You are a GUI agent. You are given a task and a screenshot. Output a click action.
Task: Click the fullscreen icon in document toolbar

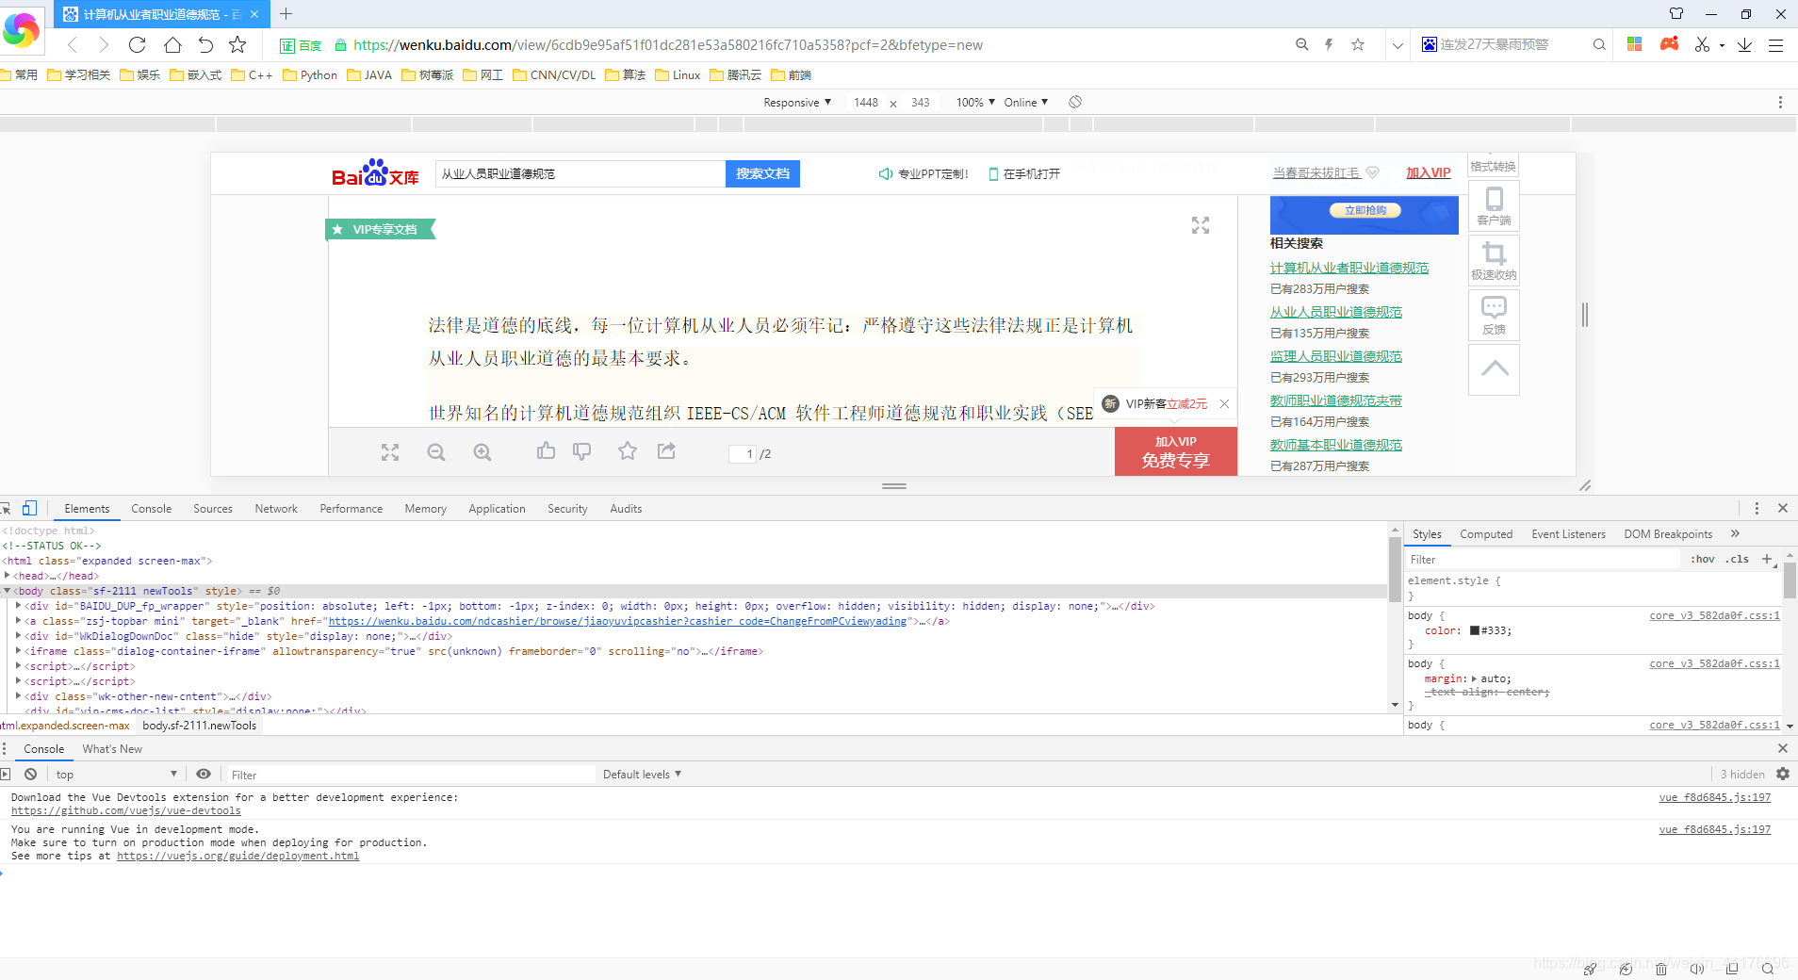390,452
